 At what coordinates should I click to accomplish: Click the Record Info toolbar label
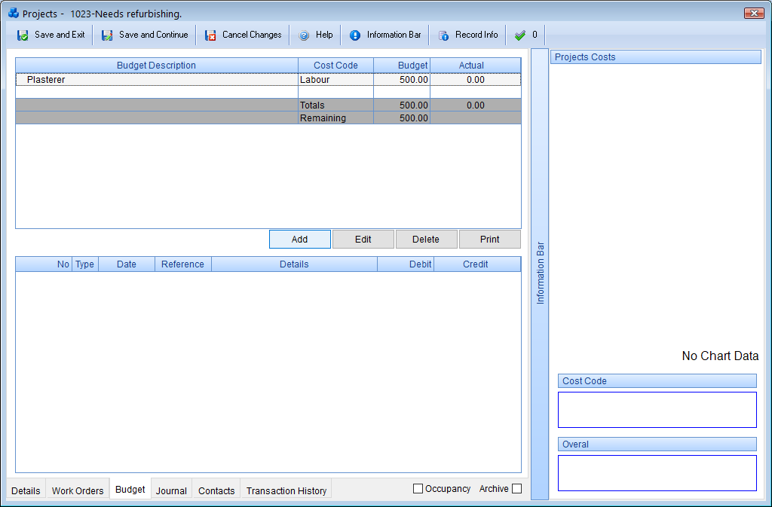(476, 35)
